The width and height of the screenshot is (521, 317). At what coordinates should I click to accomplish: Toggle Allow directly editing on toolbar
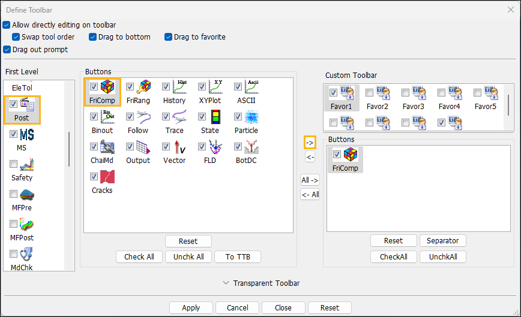[7, 25]
